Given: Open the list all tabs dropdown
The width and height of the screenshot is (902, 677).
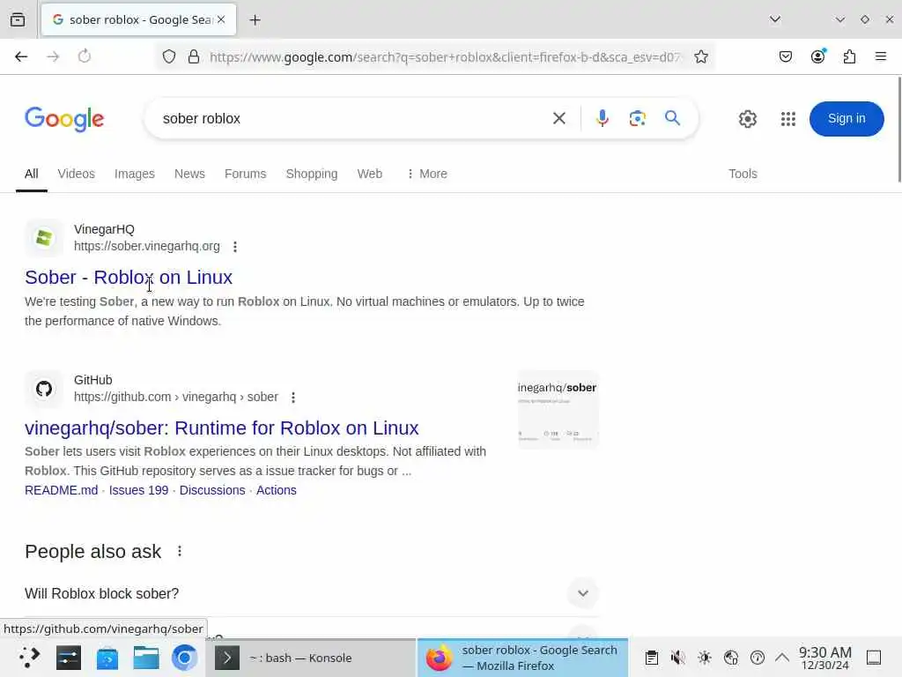Looking at the screenshot, I should click(x=775, y=19).
